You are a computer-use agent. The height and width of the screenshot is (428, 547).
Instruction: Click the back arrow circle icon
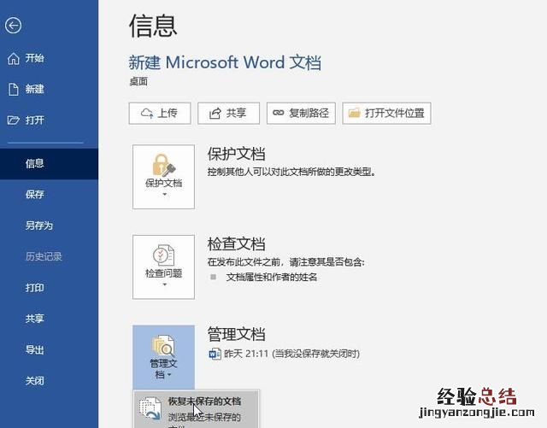pyautogui.click(x=14, y=26)
